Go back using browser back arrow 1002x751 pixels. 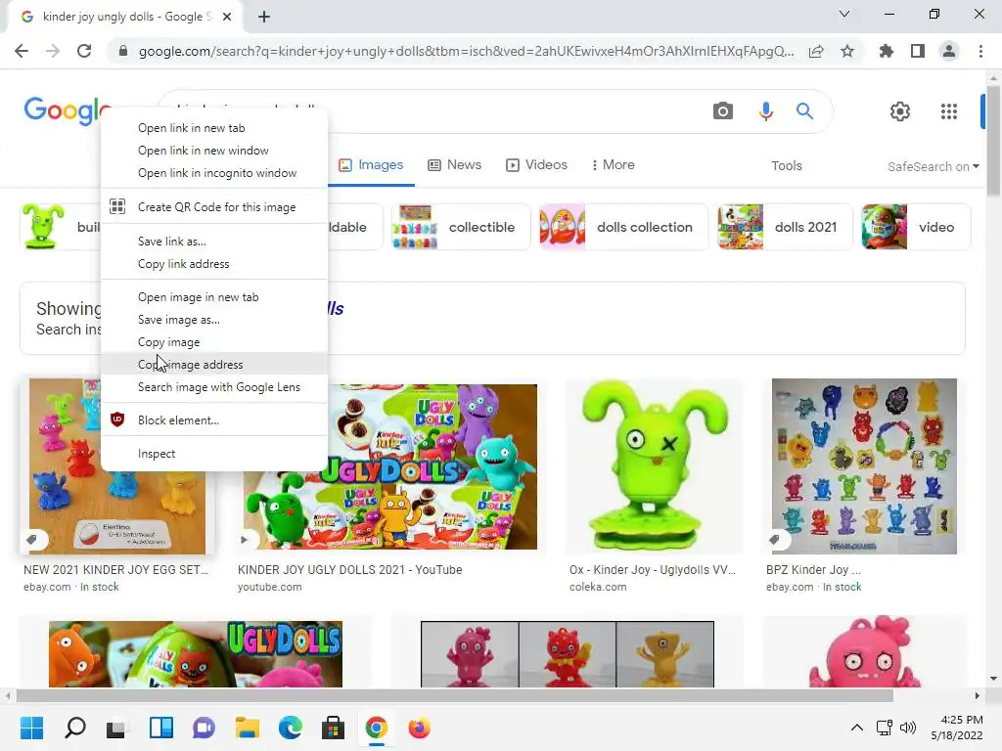pyautogui.click(x=22, y=51)
